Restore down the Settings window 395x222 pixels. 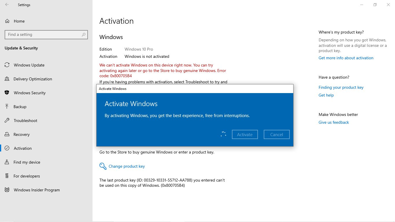[375, 5]
